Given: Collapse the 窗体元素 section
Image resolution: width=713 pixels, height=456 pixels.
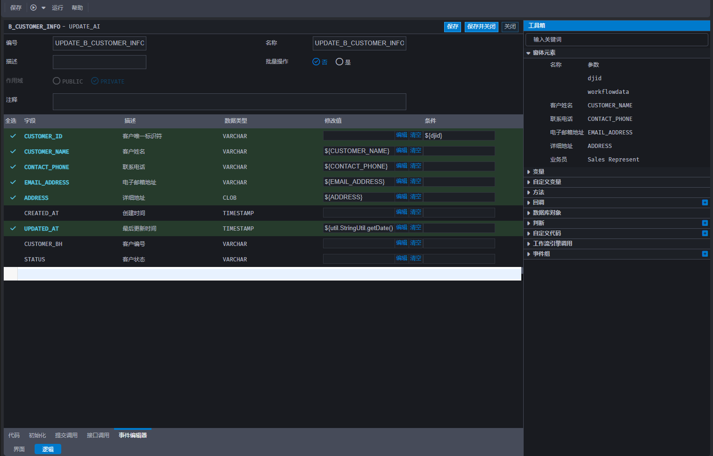Looking at the screenshot, I should 544,53.
